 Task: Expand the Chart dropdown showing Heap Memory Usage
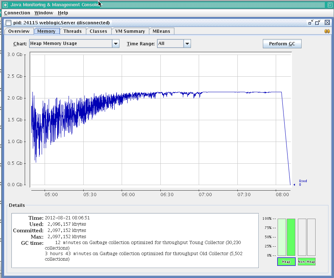click(x=116, y=44)
